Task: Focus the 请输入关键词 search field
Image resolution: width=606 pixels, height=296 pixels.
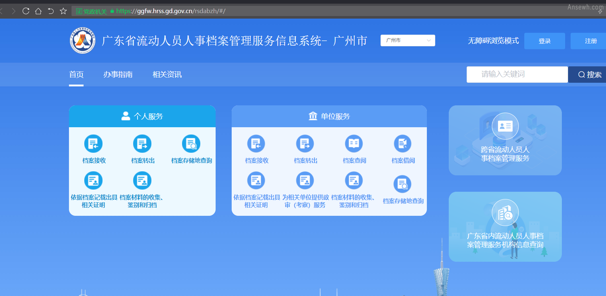Action: (x=517, y=74)
